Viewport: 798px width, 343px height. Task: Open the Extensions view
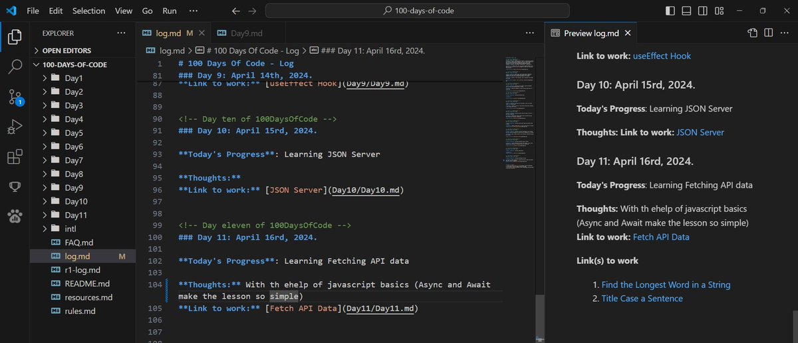click(15, 157)
